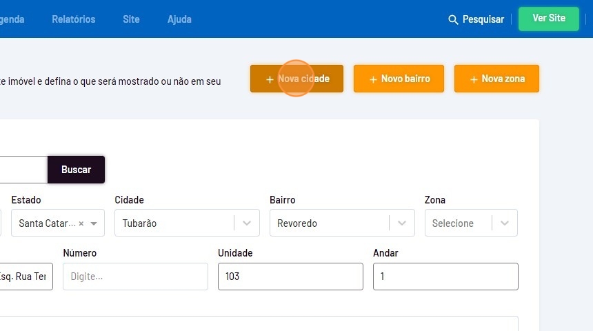Click the plus icon on Nova zona
Viewport: 593px width, 331px height.
click(474, 79)
